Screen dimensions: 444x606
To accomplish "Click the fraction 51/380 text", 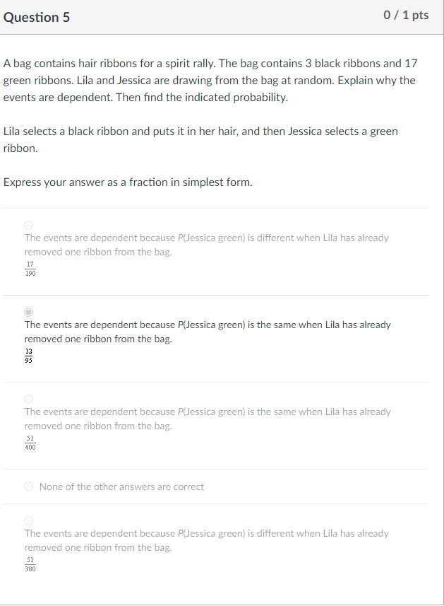I will (30, 563).
